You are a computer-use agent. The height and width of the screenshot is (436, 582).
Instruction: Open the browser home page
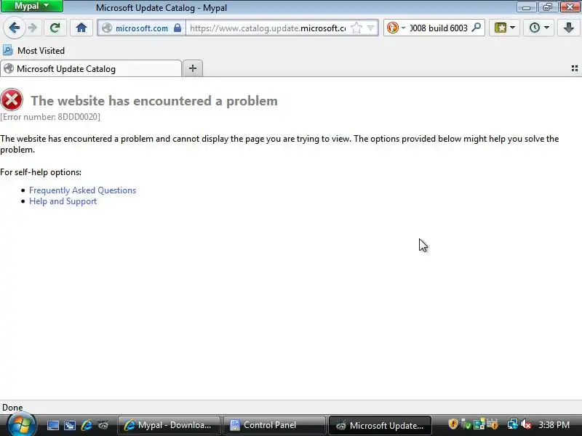coord(81,28)
